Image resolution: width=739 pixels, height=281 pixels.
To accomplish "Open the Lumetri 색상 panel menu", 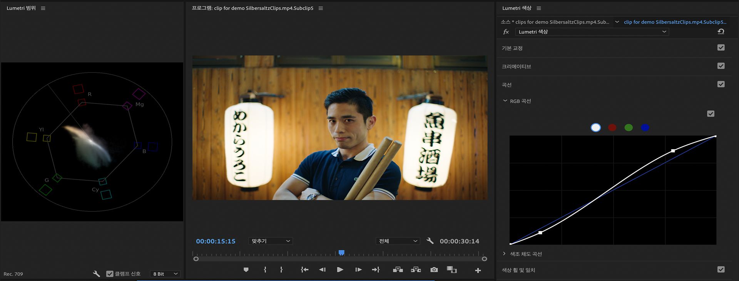I will (x=539, y=8).
